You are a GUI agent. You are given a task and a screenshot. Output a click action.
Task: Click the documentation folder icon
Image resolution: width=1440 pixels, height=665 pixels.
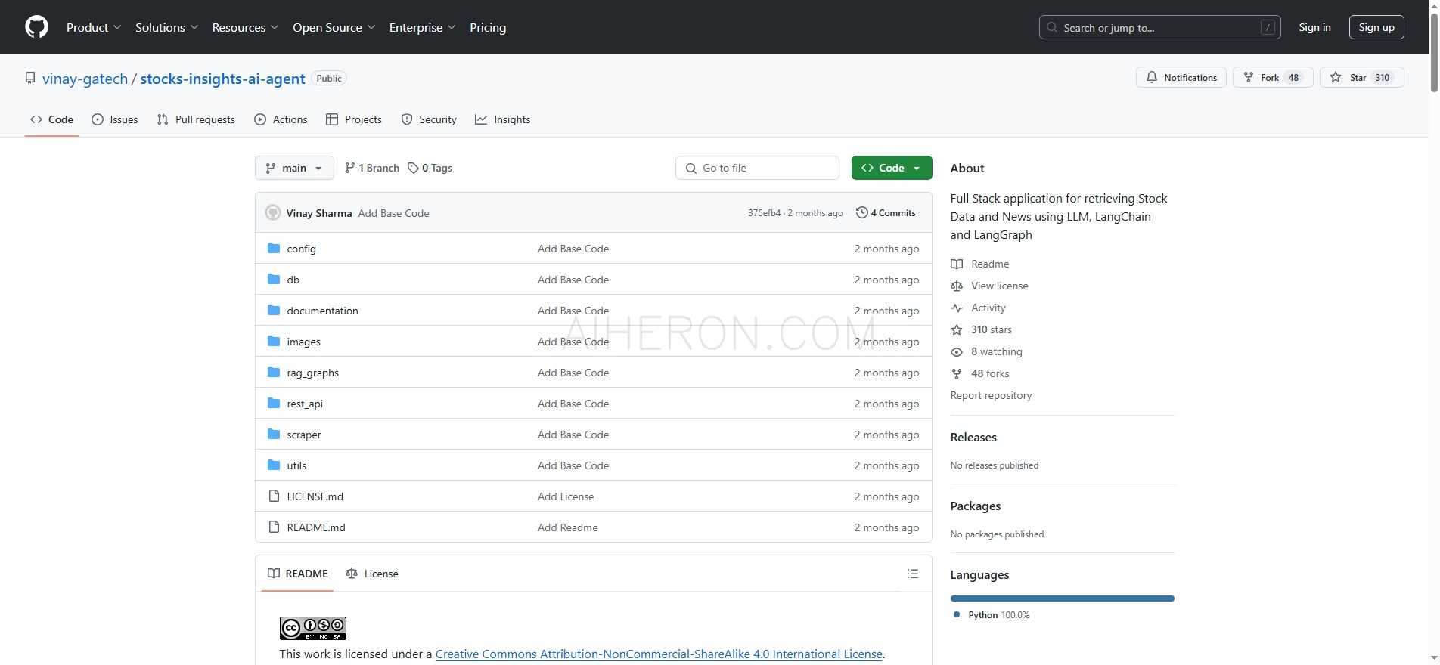pyautogui.click(x=274, y=310)
